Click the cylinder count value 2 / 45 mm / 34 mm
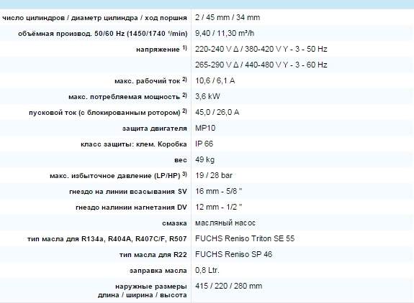Viewport: 414px width, 303px height. [x=228, y=18]
